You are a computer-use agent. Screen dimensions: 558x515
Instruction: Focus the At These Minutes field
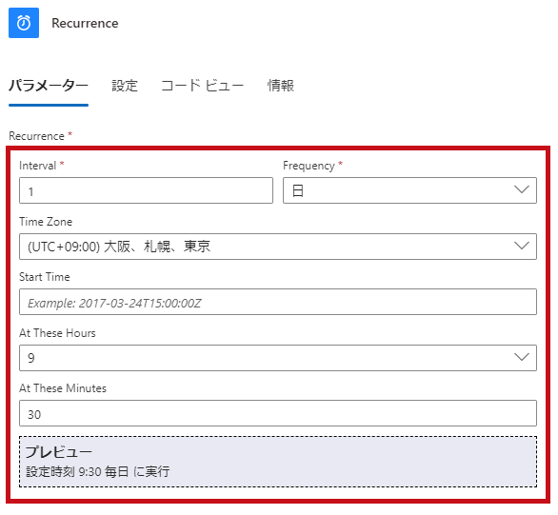[x=278, y=413]
